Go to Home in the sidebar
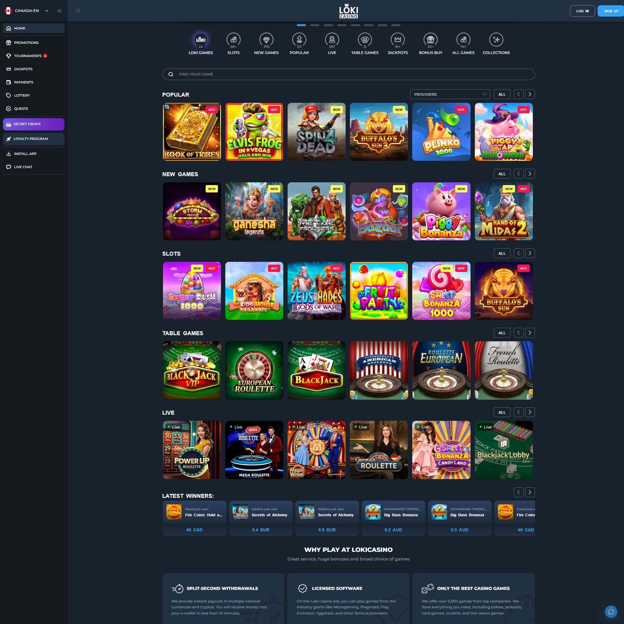 pos(34,28)
